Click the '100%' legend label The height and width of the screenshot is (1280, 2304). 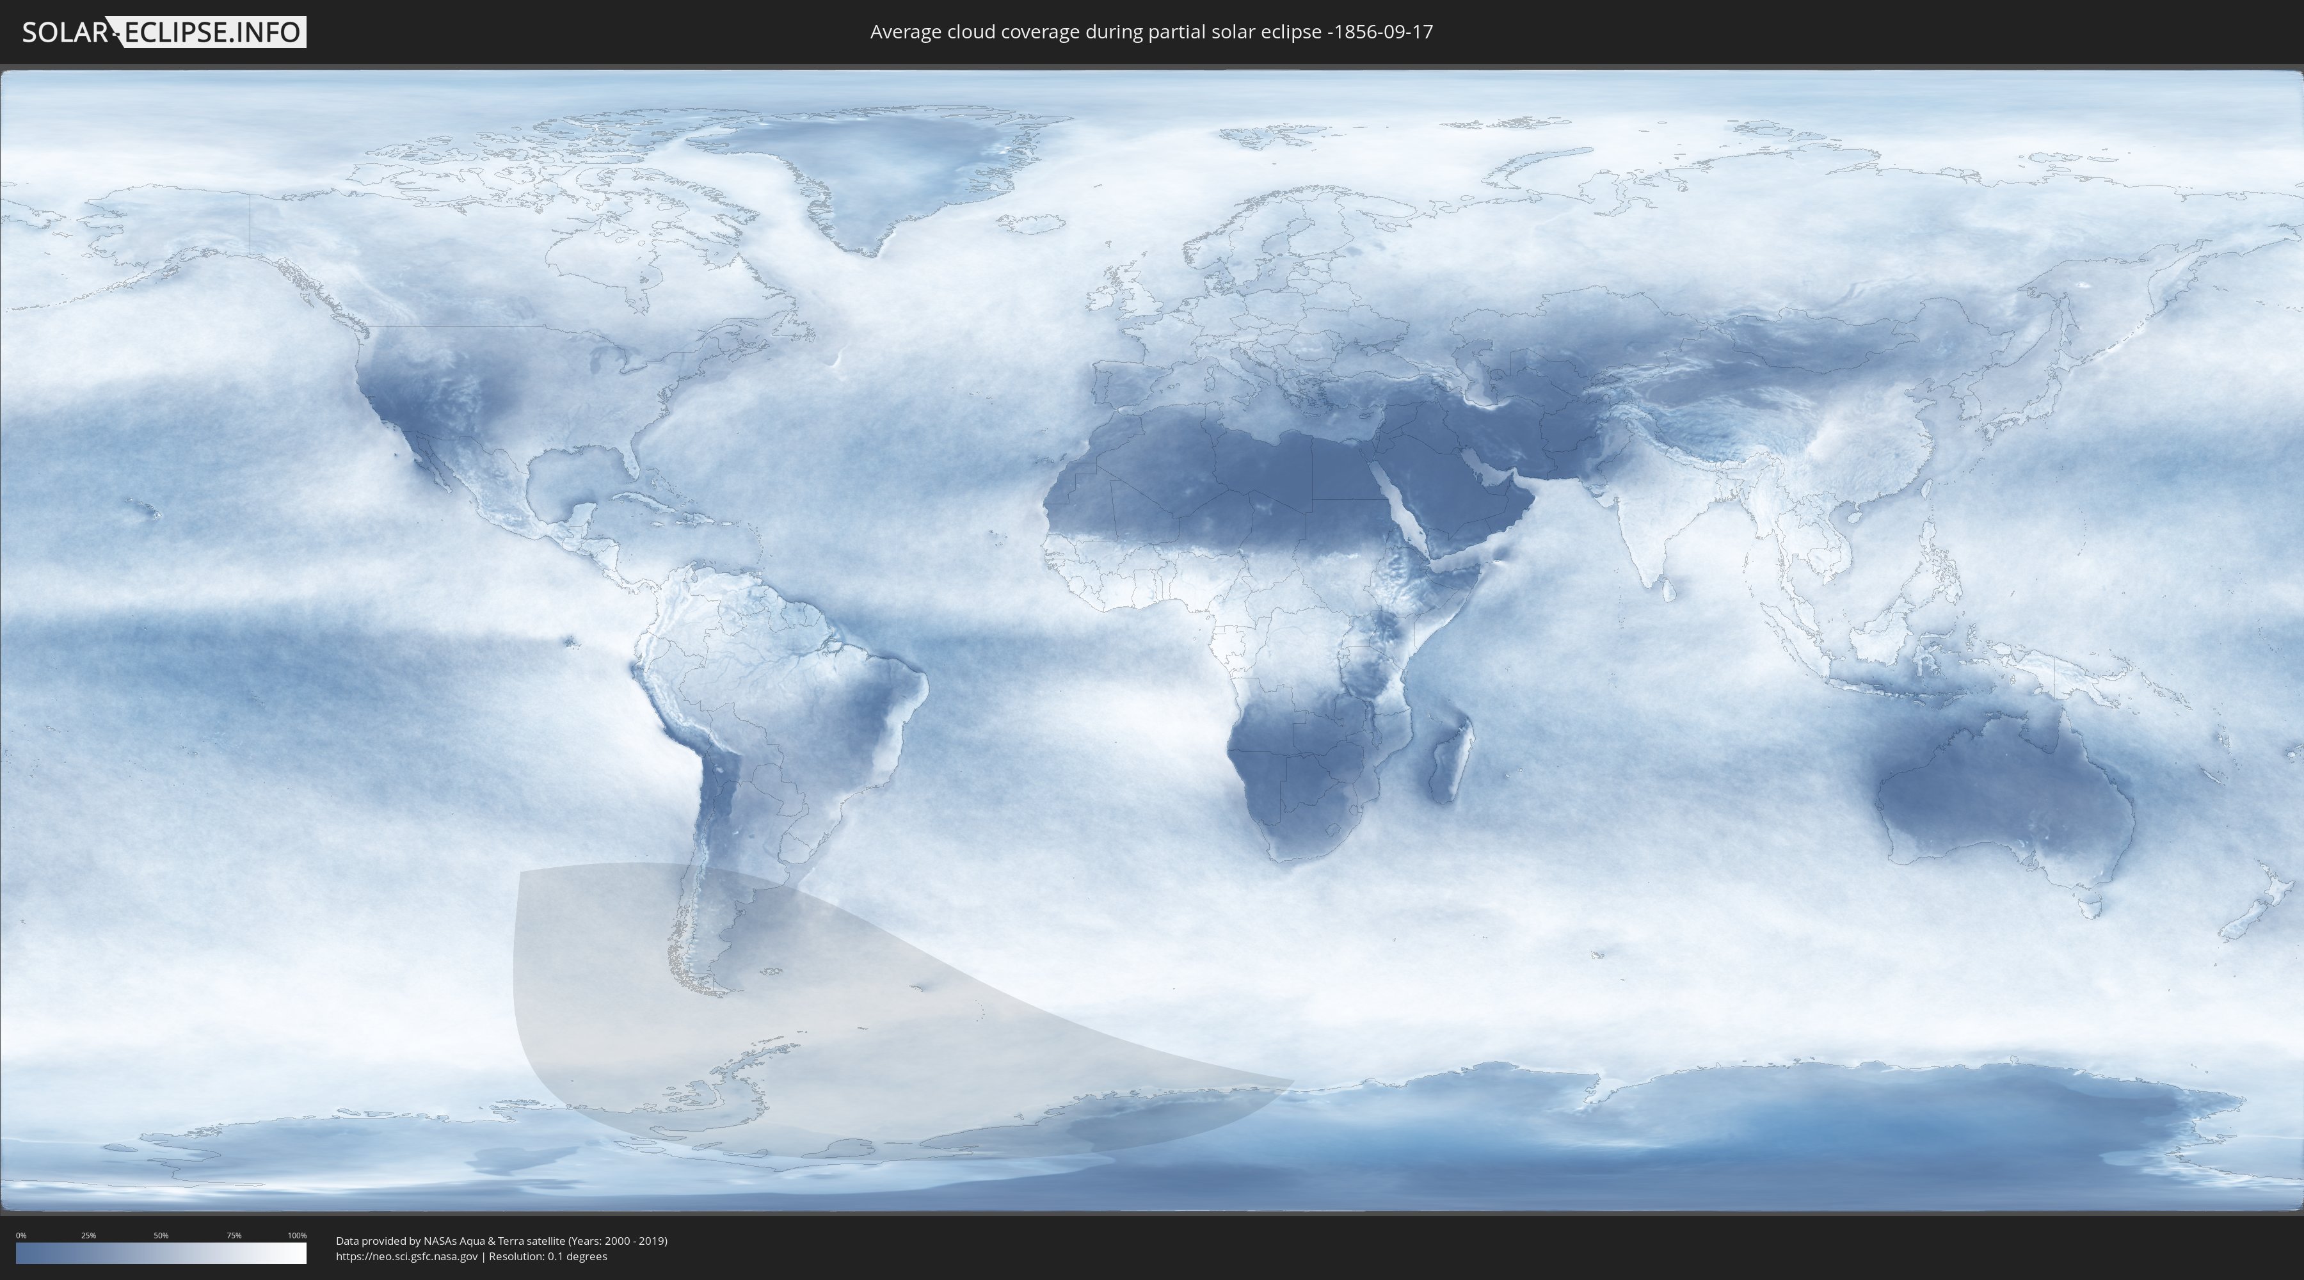point(297,1235)
